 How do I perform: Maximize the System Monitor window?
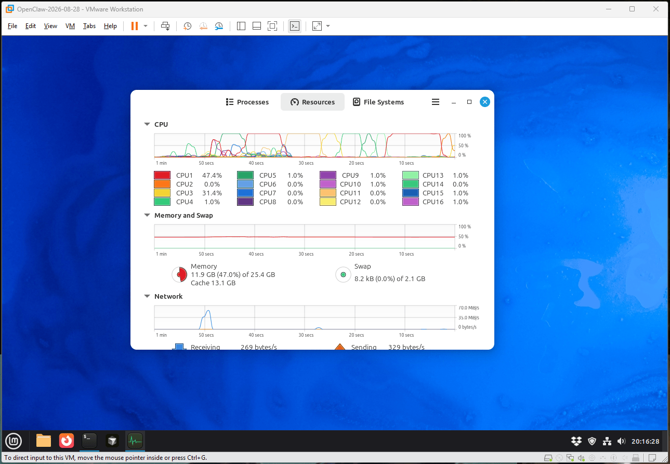pos(469,102)
